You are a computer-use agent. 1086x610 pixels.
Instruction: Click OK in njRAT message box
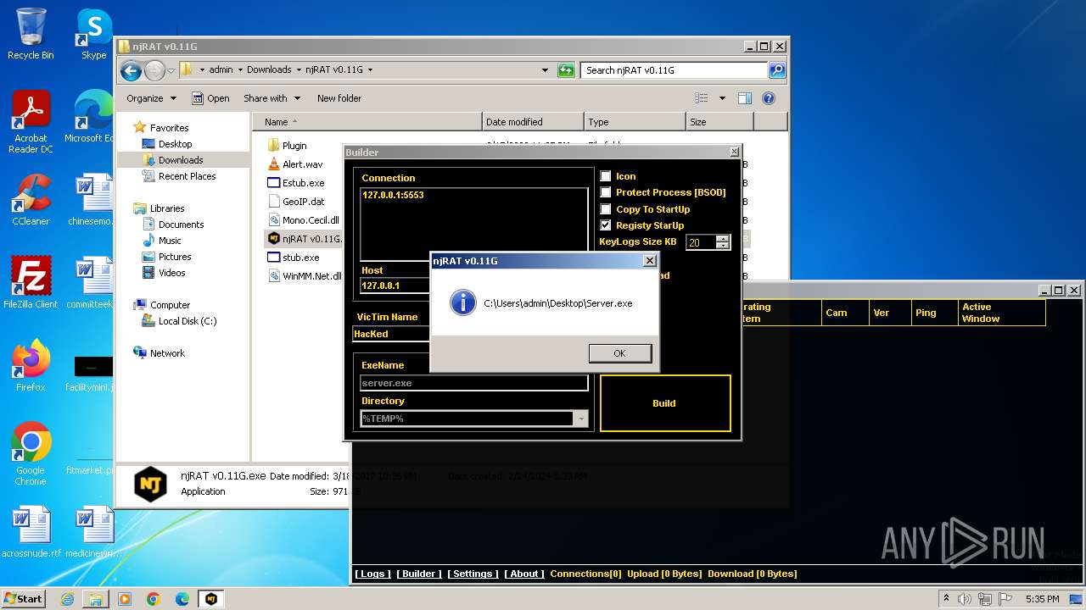click(619, 353)
